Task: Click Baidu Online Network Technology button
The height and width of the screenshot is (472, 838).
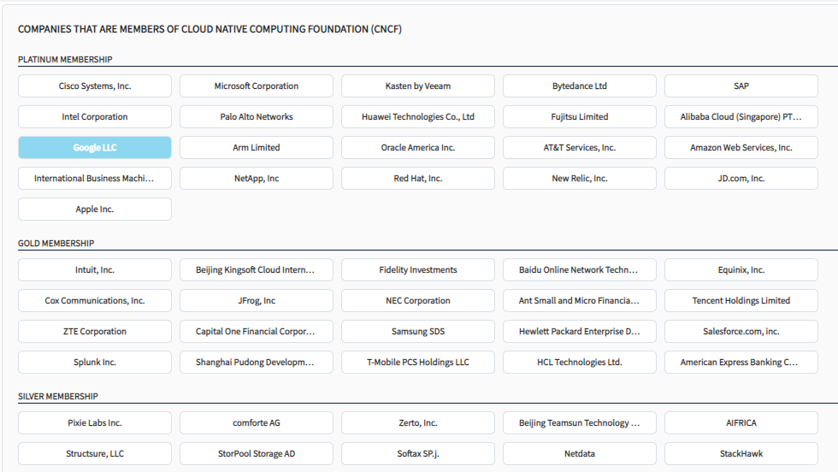Action: 580,270
